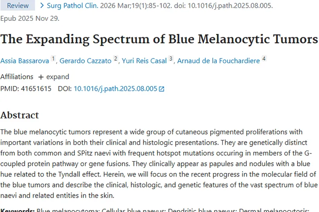Click the external link icon beside DOI
This screenshot has height=212, width=319.
(x=162, y=89)
